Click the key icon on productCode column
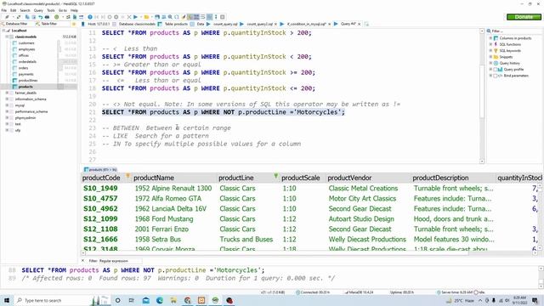544x306 pixels. (x=127, y=176)
